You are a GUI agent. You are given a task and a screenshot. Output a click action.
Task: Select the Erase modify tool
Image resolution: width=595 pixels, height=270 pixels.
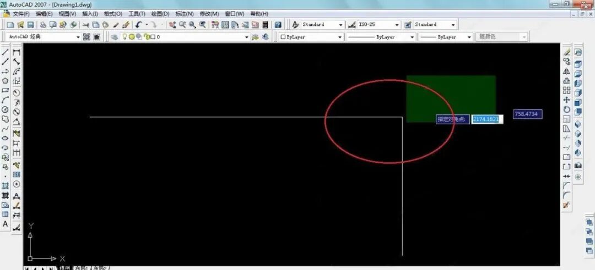tap(567, 52)
